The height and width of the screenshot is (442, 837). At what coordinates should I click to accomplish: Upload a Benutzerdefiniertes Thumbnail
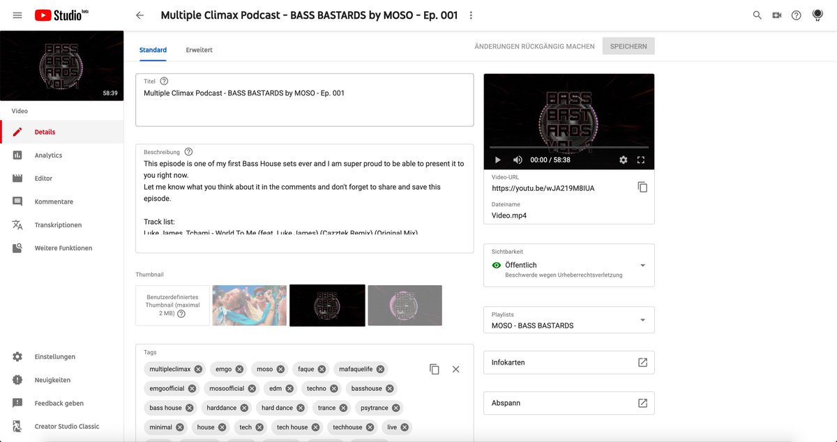(172, 305)
